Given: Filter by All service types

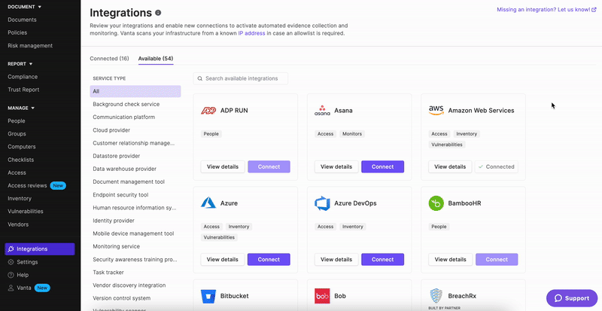Looking at the screenshot, I should [x=135, y=92].
